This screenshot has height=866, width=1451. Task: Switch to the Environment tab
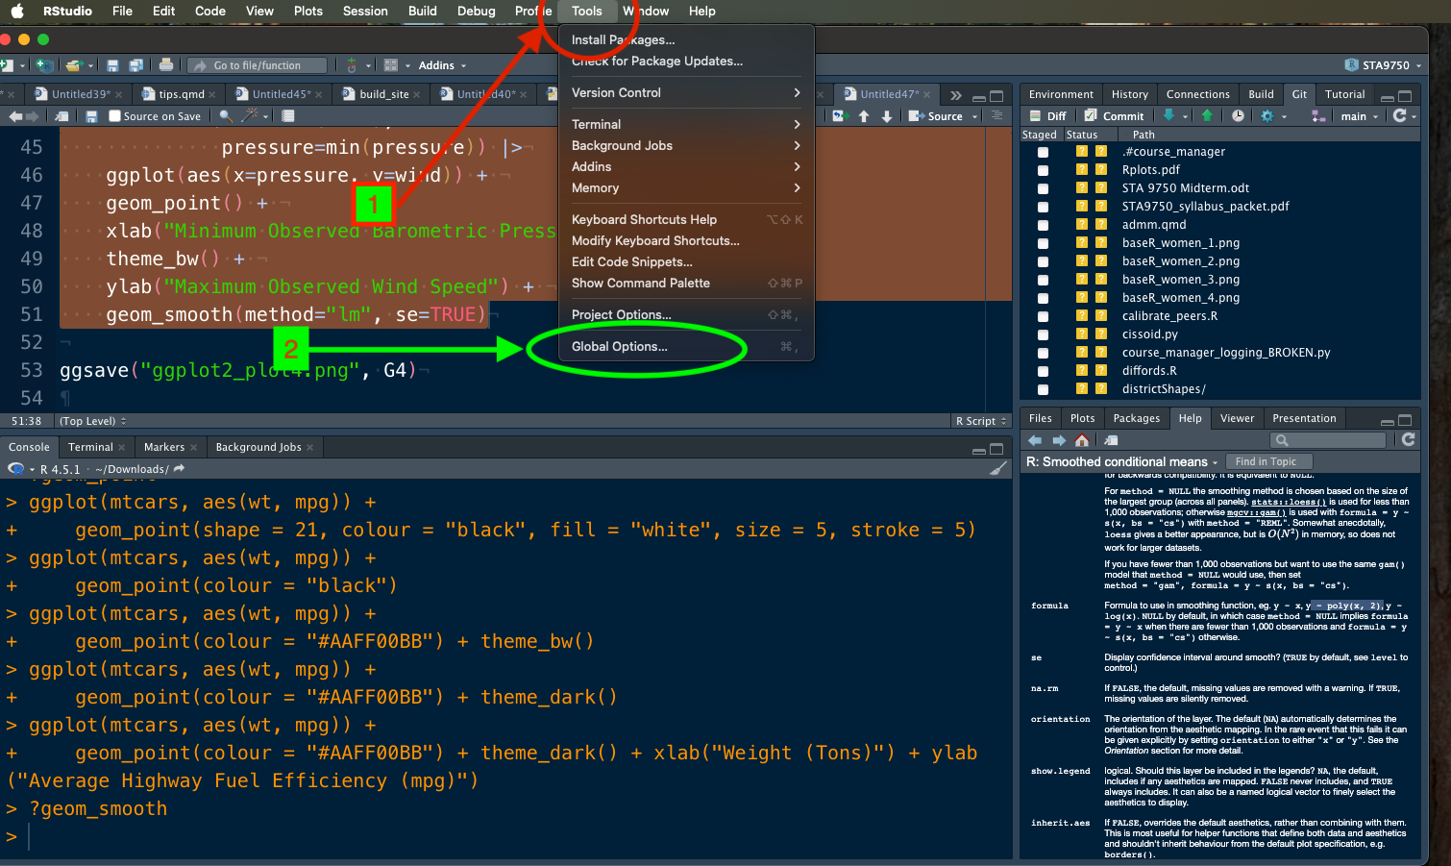point(1061,94)
